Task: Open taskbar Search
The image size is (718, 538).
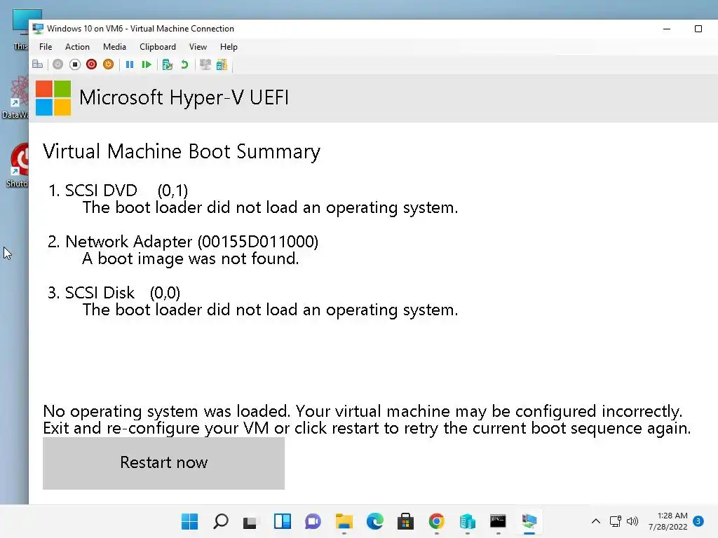Action: click(x=221, y=521)
